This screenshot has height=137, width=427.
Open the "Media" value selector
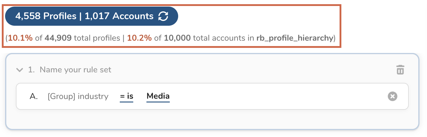point(158,96)
